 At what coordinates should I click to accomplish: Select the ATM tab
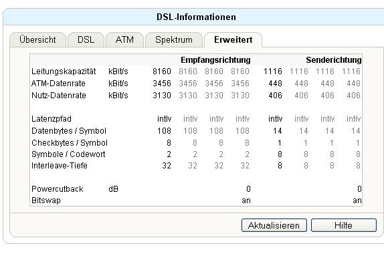pos(124,39)
